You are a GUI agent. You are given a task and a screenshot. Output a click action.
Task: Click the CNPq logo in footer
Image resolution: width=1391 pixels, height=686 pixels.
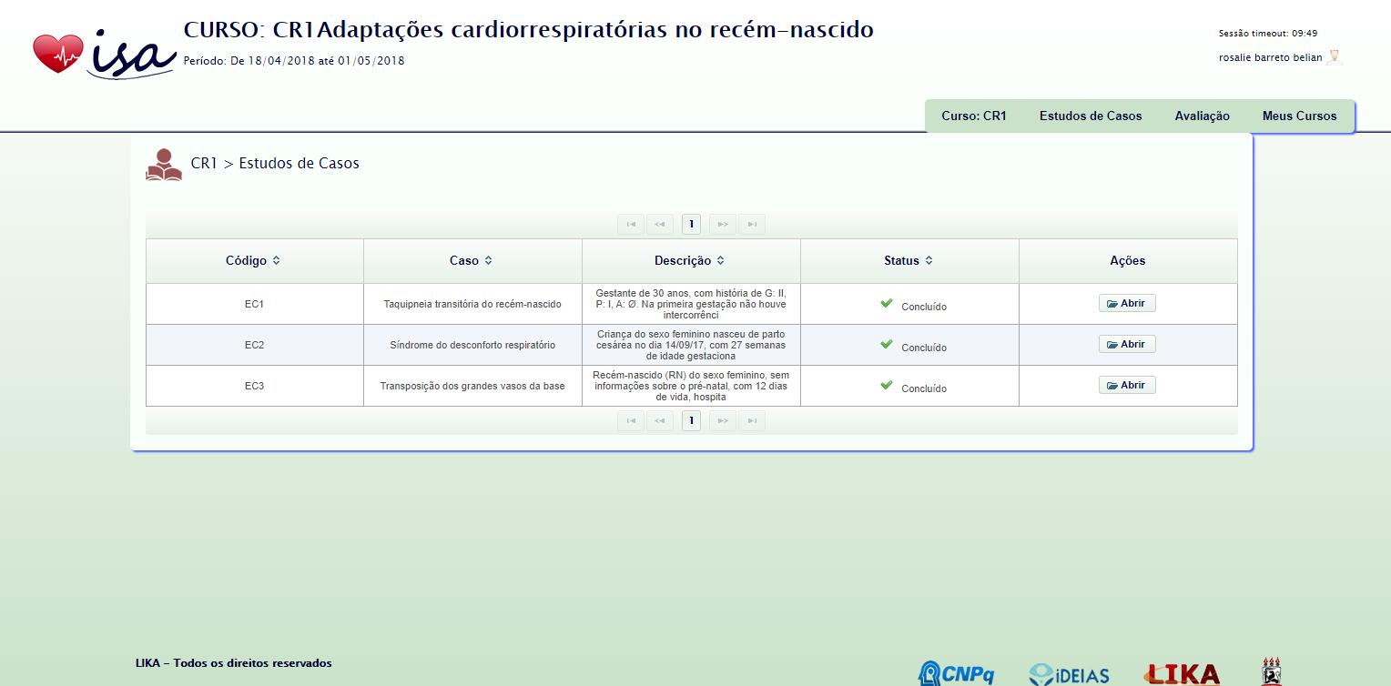[x=956, y=673]
